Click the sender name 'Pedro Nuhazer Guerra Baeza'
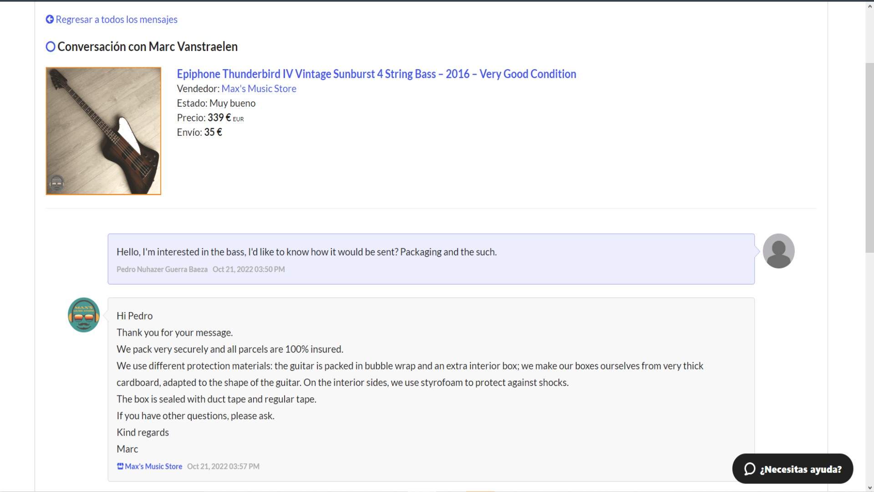The height and width of the screenshot is (492, 874). point(162,269)
